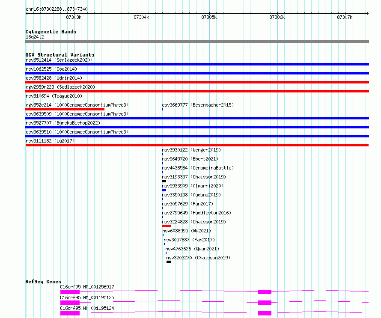381x318 pixels.
Task: Click the 87303k ruler position
Action: coord(74,17)
